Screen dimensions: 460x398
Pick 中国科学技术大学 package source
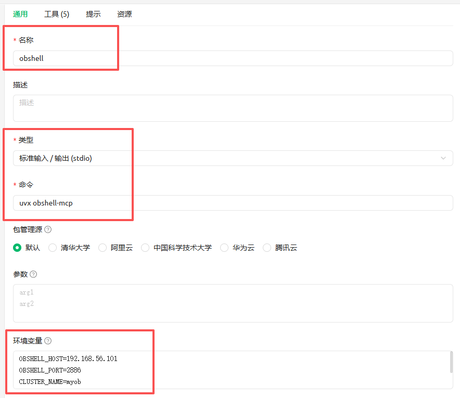(x=145, y=248)
